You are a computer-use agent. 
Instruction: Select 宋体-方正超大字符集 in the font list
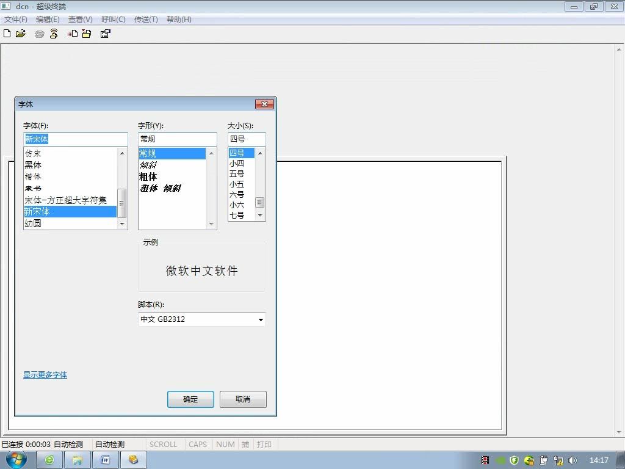point(70,200)
